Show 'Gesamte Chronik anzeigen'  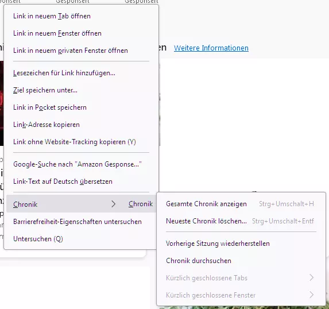point(241,204)
